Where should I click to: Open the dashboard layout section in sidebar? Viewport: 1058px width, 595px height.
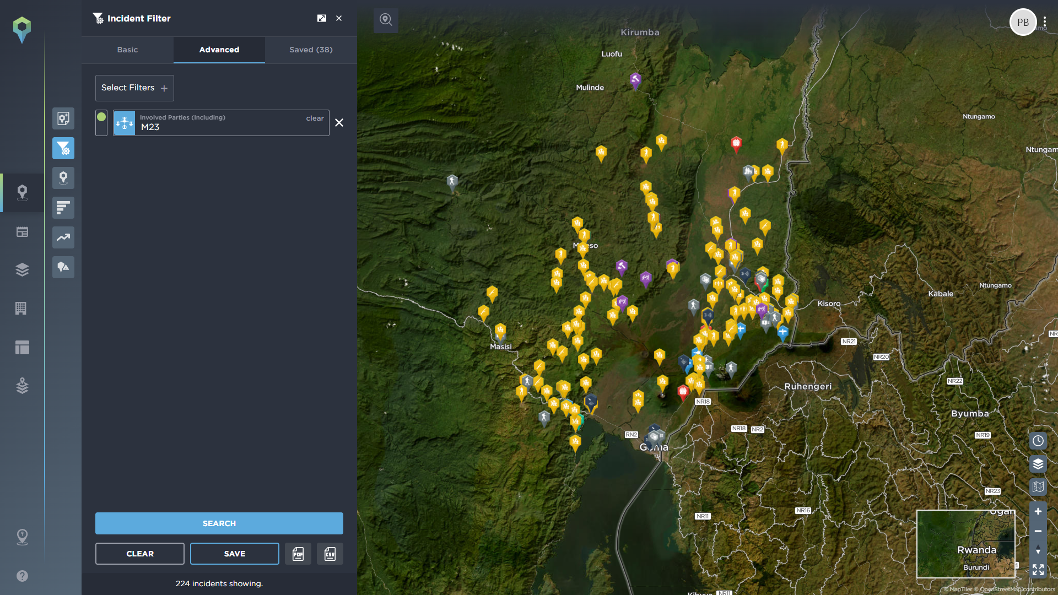coord(22,347)
